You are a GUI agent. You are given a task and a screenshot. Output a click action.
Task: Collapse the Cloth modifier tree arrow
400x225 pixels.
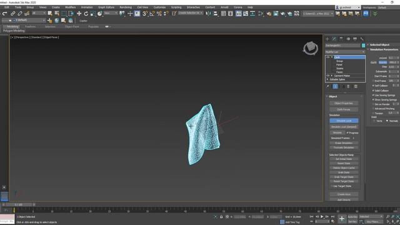tap(332, 57)
